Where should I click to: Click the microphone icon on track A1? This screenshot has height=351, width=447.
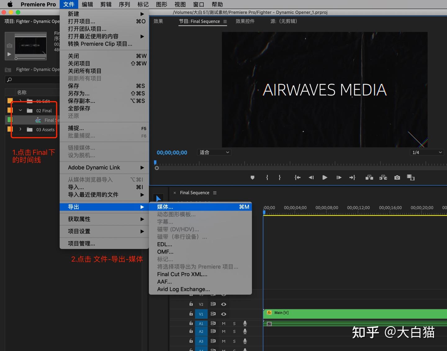point(245,323)
